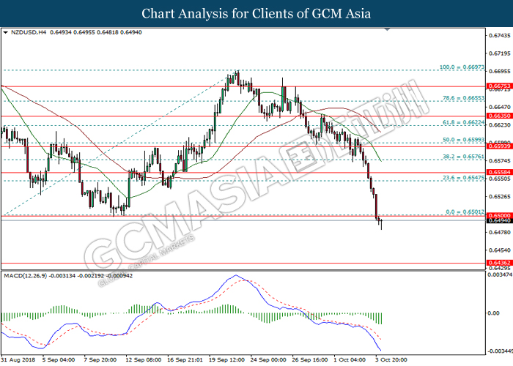
Task: Click the 0.66230 price scale value
Action: [499, 125]
